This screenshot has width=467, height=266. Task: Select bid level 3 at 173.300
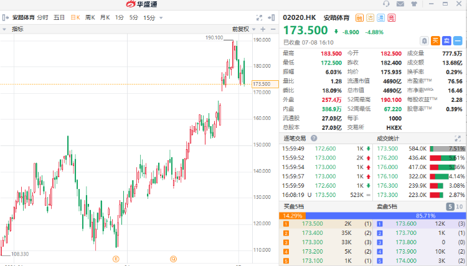(x=326, y=242)
